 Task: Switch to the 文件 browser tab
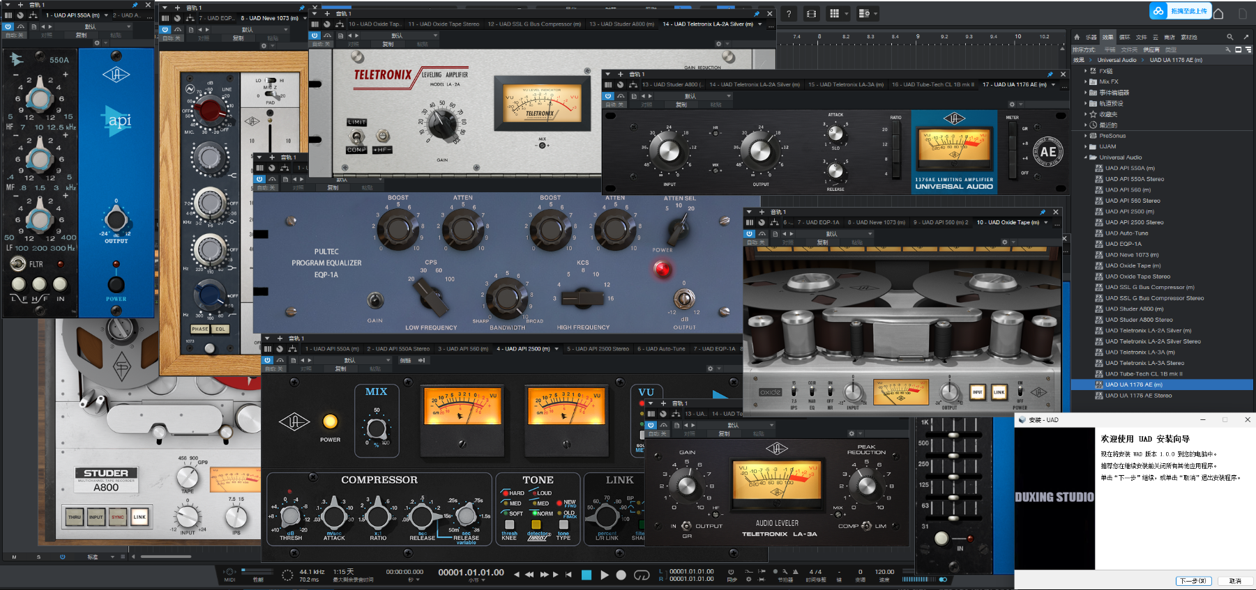1142,37
